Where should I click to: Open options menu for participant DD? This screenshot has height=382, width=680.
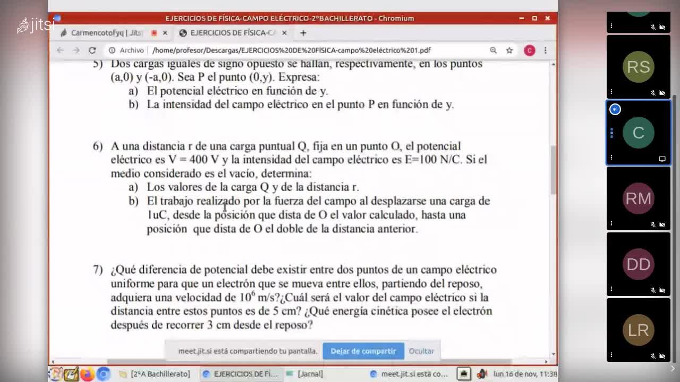(611, 289)
